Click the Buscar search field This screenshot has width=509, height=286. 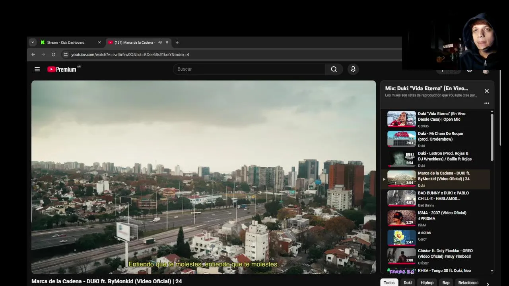[x=249, y=69]
